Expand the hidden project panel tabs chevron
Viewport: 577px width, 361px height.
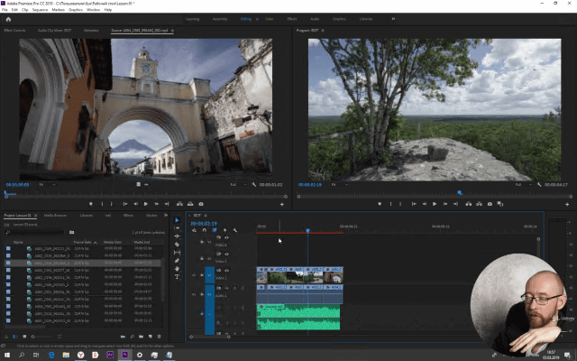164,216
